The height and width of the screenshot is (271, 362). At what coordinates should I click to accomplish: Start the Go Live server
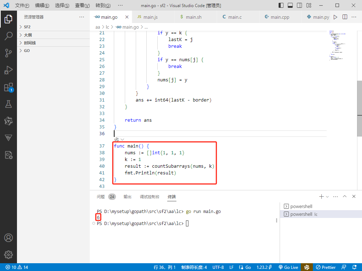[x=288, y=267]
